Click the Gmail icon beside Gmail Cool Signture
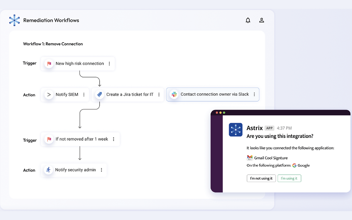 point(250,158)
